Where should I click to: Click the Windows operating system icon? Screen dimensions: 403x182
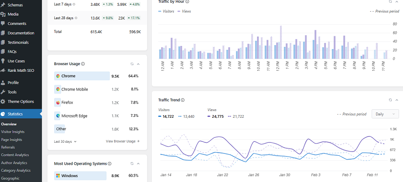[58, 176]
